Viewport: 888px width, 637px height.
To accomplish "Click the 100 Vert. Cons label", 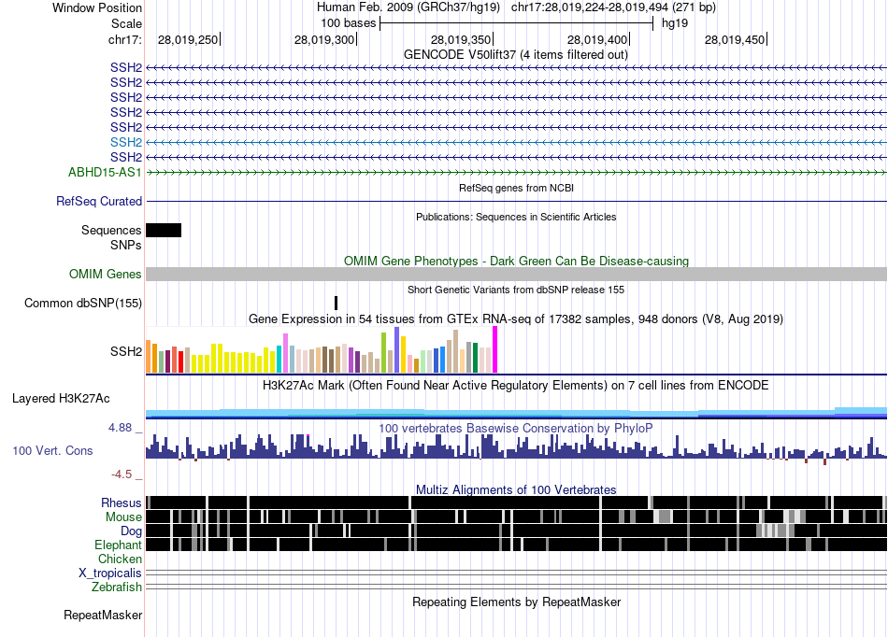I will (52, 451).
